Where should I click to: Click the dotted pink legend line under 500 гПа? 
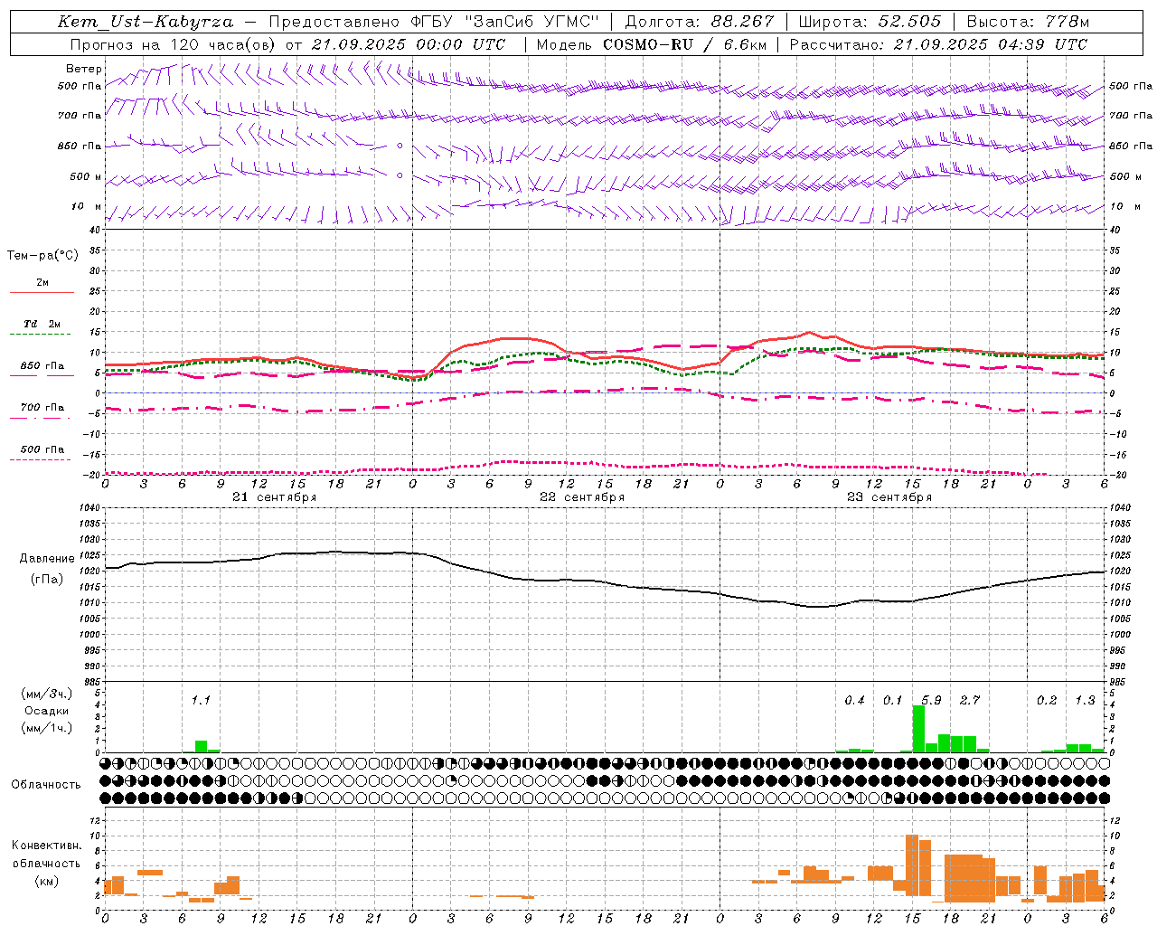[x=41, y=460]
